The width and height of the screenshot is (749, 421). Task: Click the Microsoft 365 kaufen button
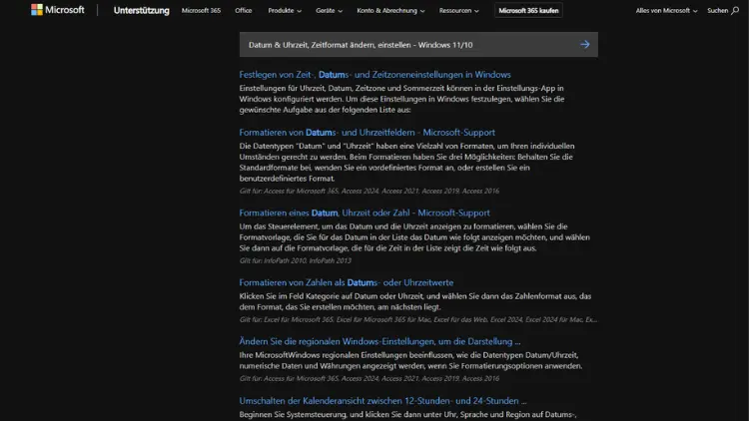(x=528, y=11)
